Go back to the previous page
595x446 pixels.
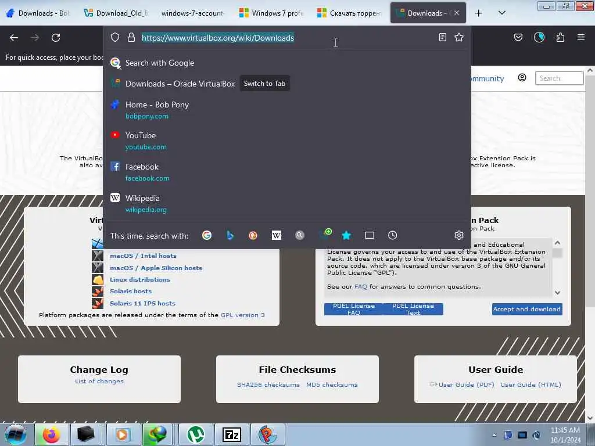(14, 38)
